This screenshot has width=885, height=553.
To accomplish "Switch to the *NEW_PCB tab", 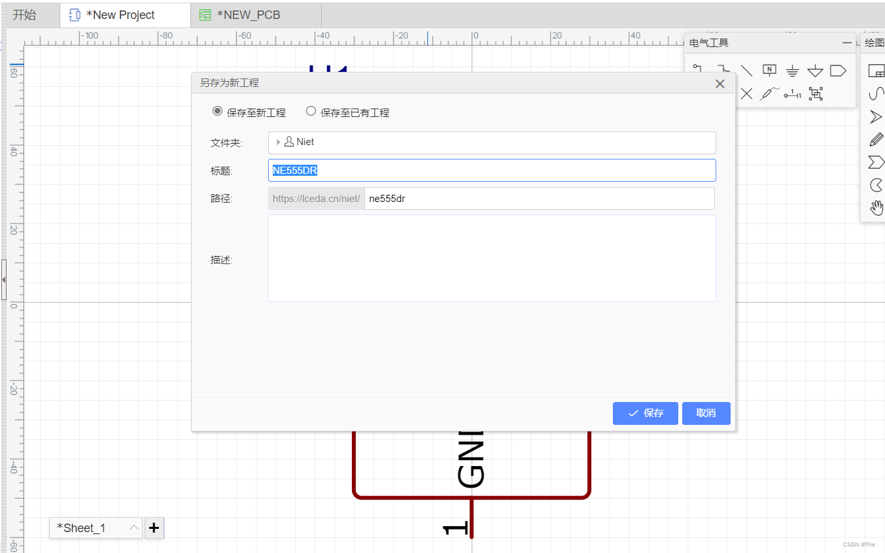I will coord(256,14).
